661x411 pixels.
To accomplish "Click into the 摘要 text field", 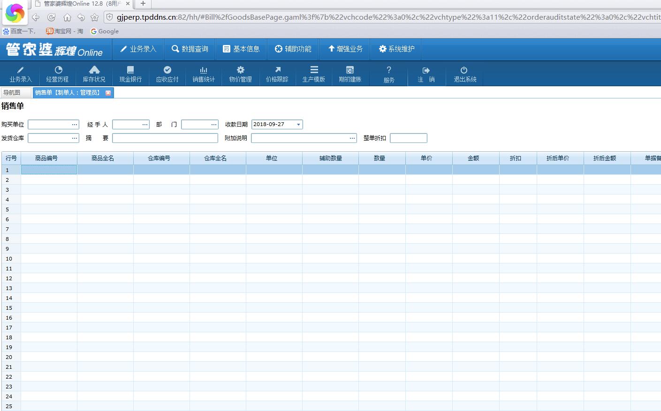I will 165,138.
